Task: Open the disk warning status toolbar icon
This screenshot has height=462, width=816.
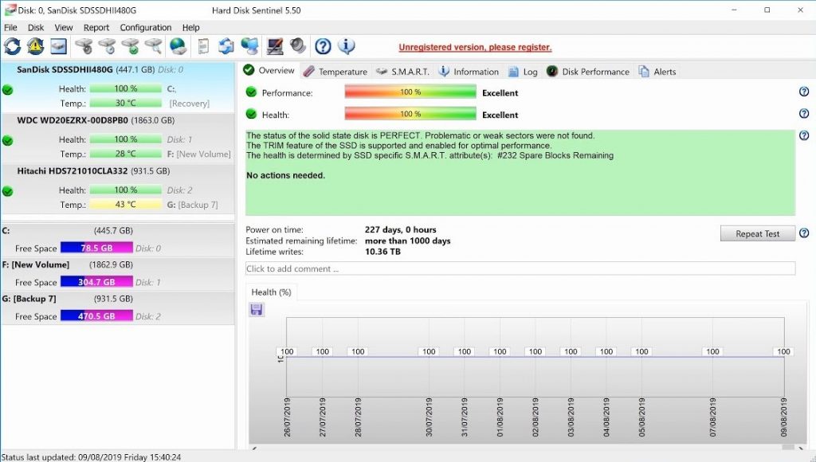Action: pos(33,46)
